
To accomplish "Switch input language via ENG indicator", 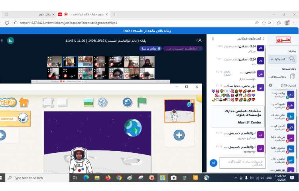I will 269,178.
